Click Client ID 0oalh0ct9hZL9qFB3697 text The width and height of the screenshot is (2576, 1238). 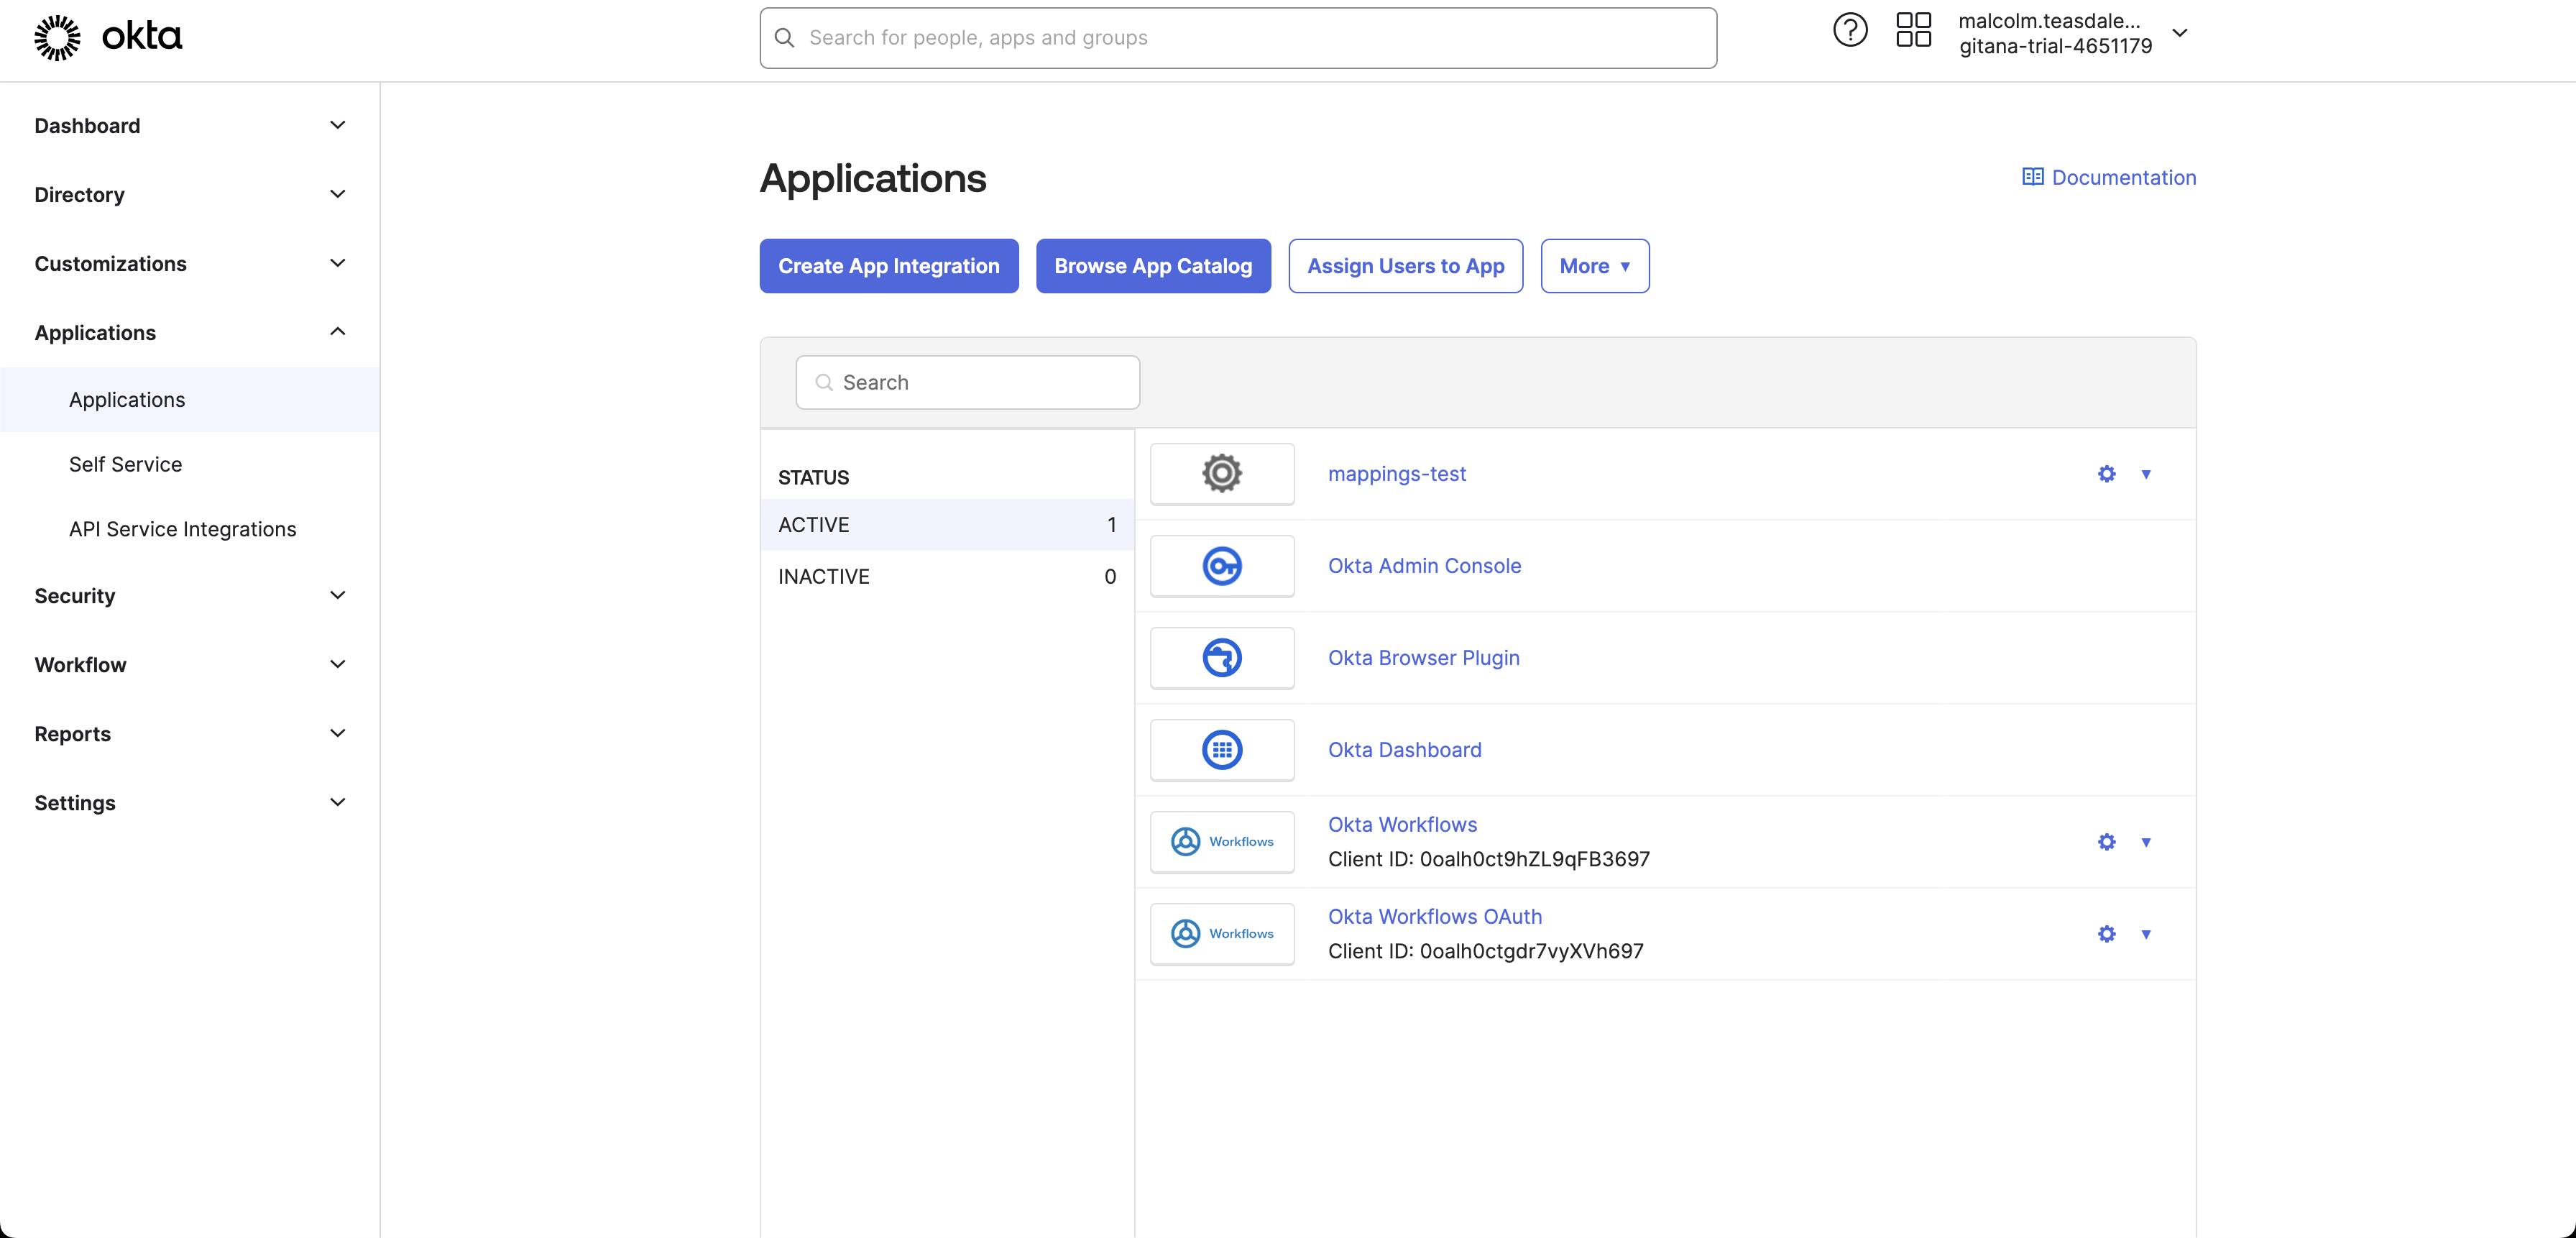click(x=1488, y=859)
